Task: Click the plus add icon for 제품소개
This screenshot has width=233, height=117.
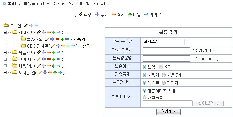Action: 44,52
